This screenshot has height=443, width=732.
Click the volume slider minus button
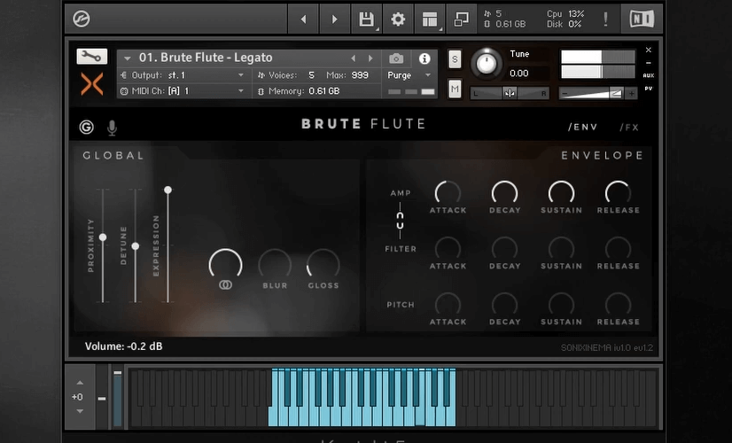point(565,93)
